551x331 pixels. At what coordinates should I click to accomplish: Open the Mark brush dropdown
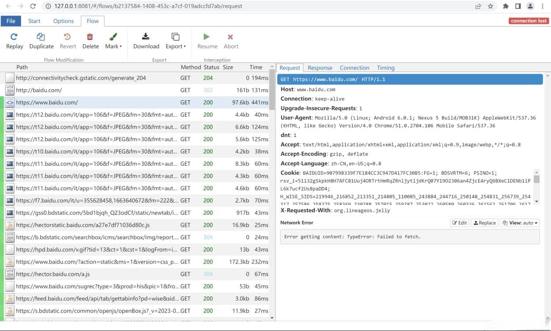click(113, 41)
